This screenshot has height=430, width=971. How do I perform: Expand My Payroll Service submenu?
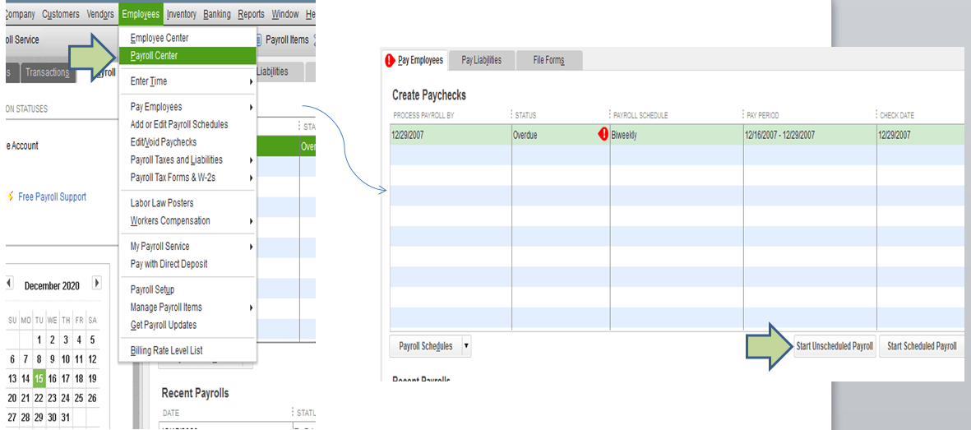(187, 246)
